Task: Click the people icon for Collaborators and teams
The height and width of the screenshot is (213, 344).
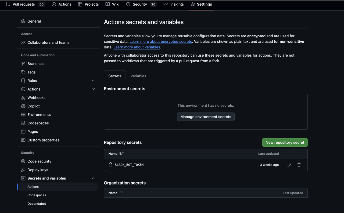Action: tap(23, 42)
